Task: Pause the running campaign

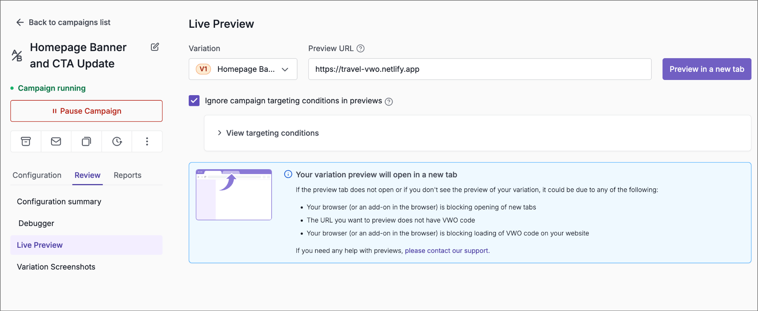Action: 86,111
